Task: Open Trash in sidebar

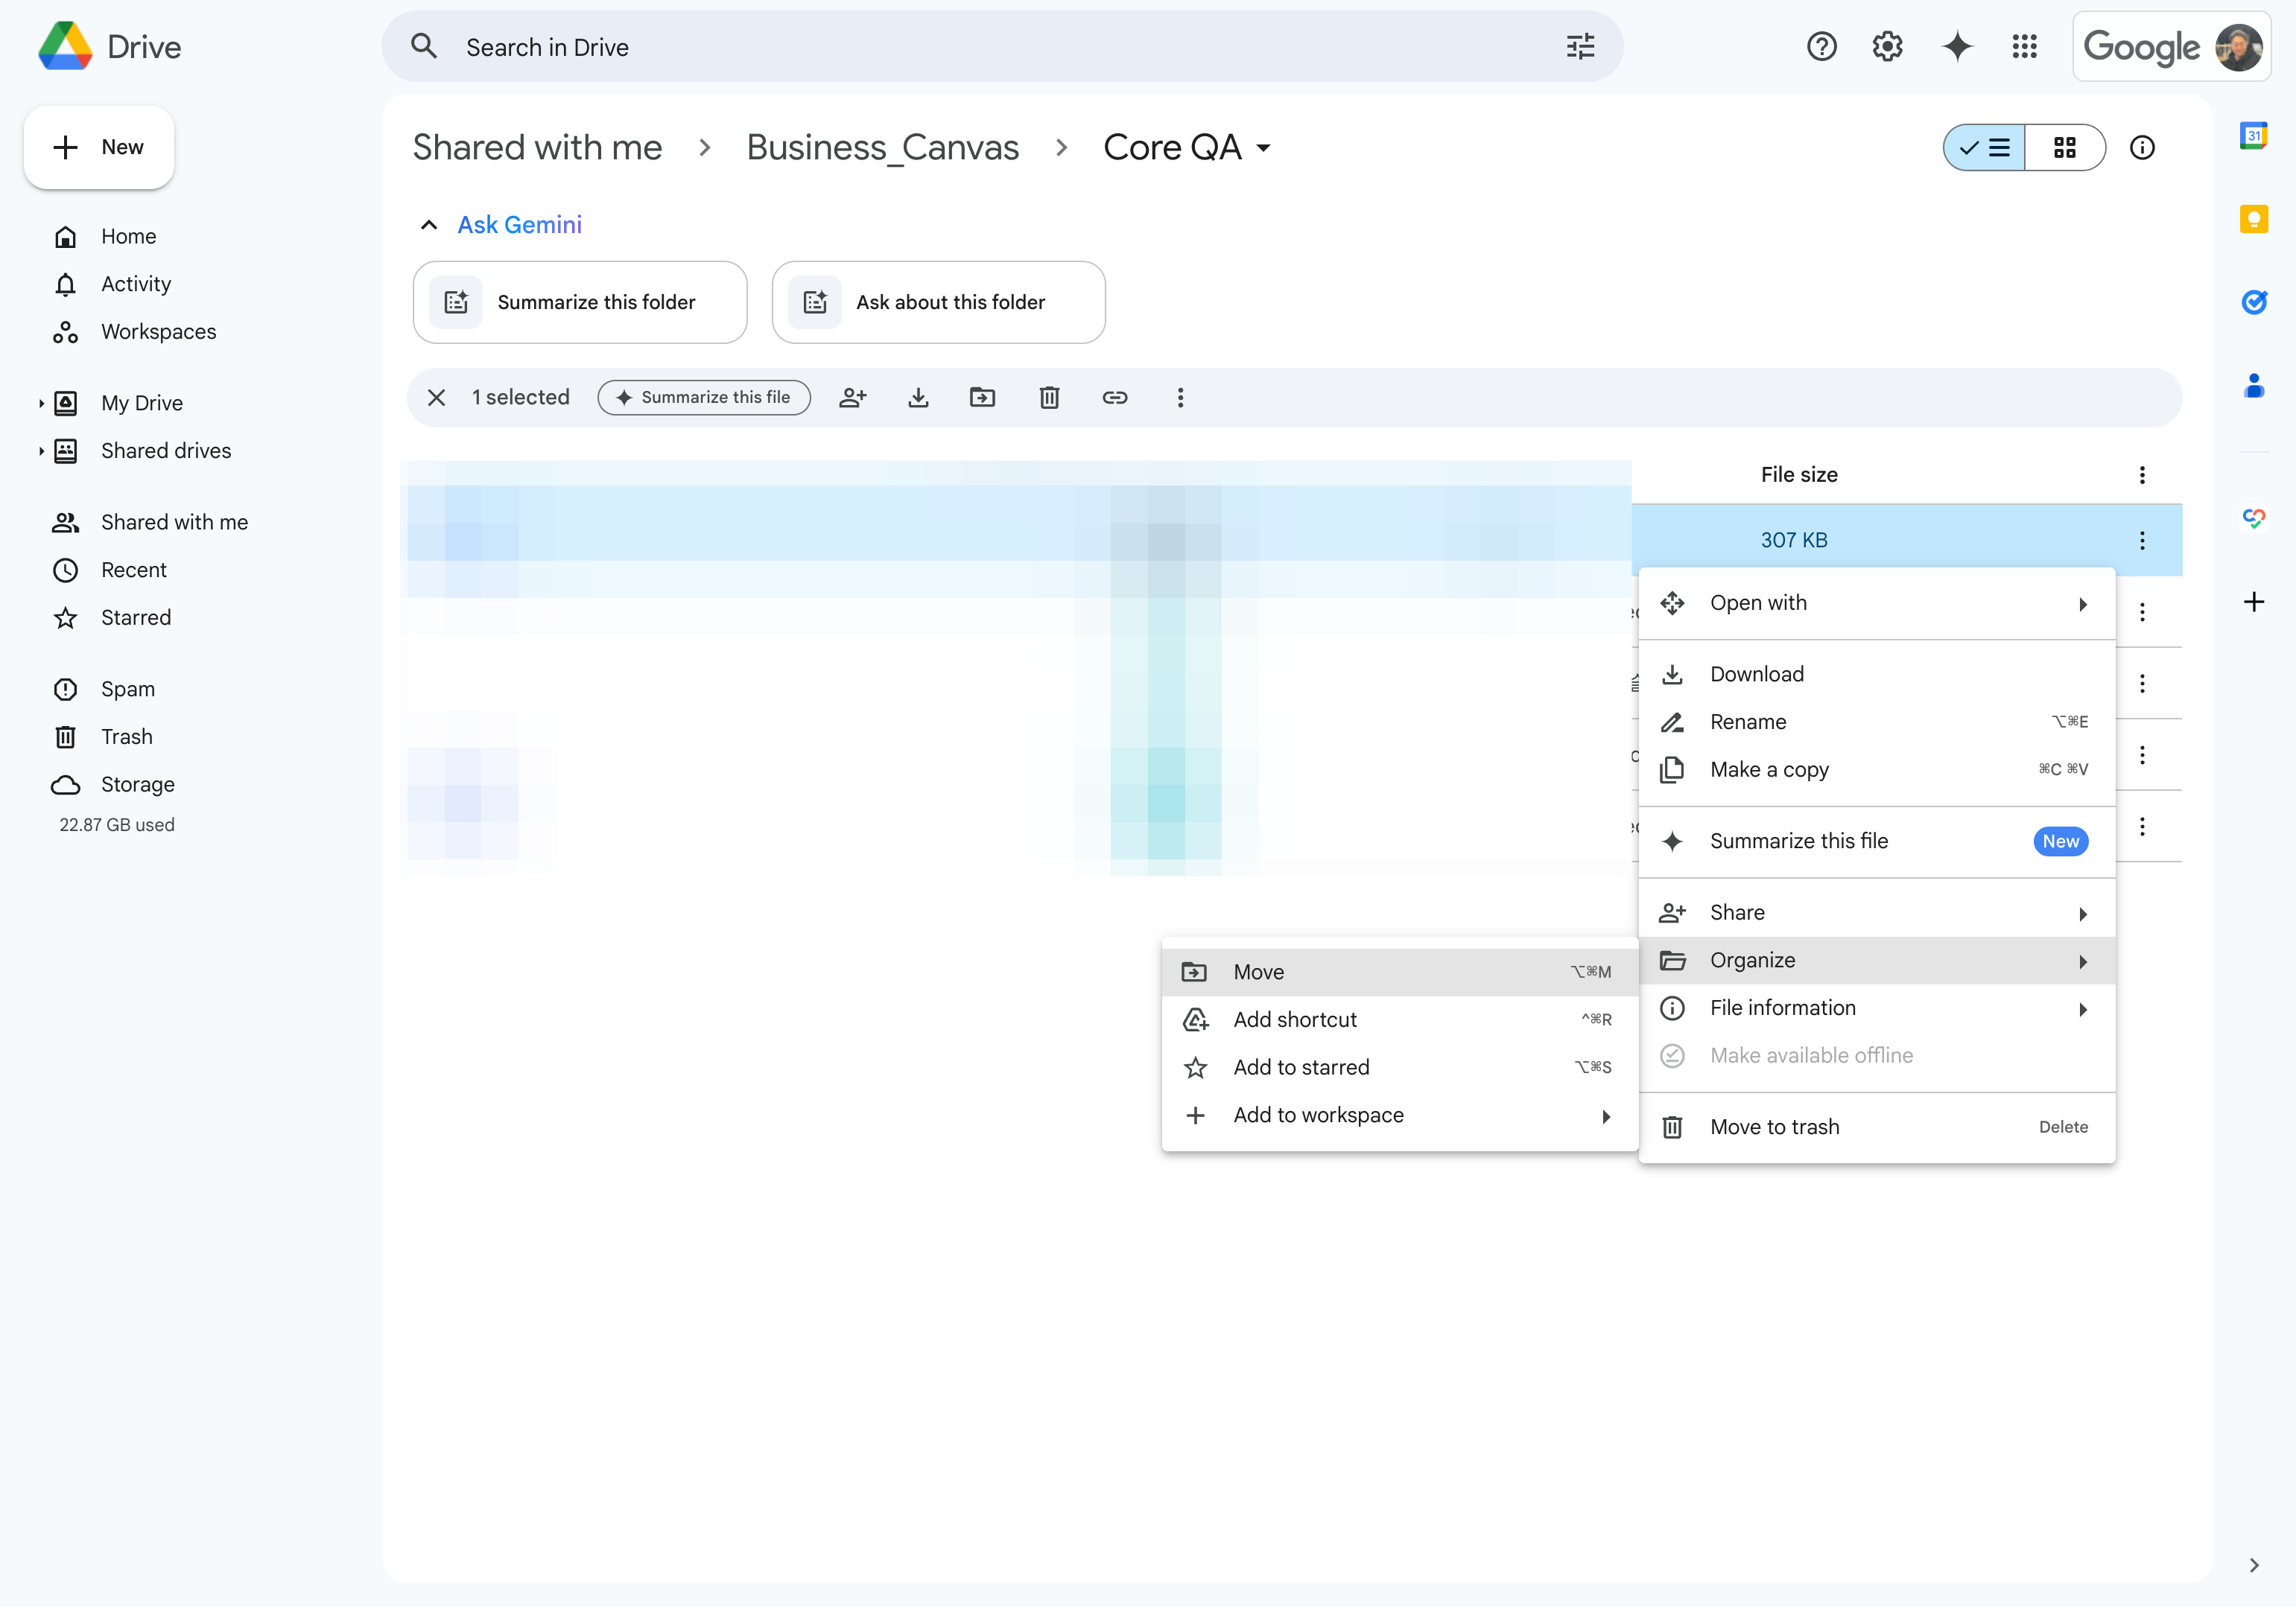Action: [x=126, y=736]
